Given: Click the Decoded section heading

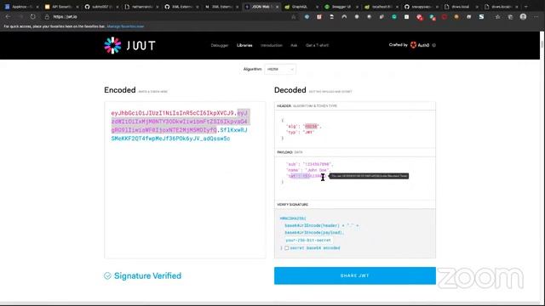Looking at the screenshot, I should point(290,90).
